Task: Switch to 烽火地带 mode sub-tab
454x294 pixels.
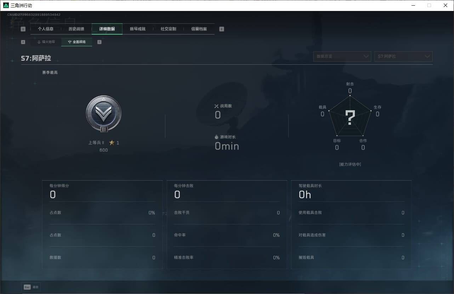Action: click(46, 42)
